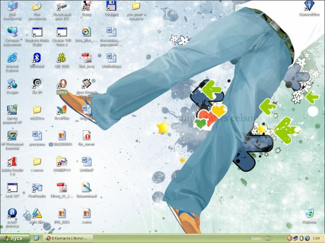Open network monitors tray icon

[295, 238]
